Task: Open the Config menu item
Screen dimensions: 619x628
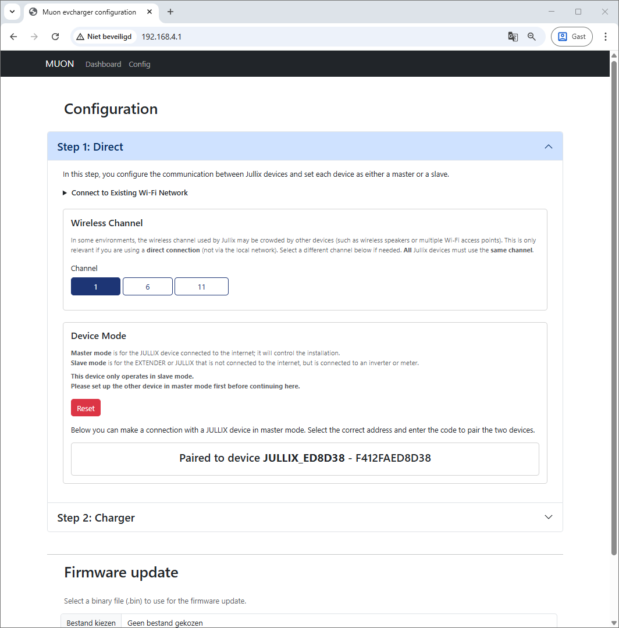Action: tap(140, 64)
